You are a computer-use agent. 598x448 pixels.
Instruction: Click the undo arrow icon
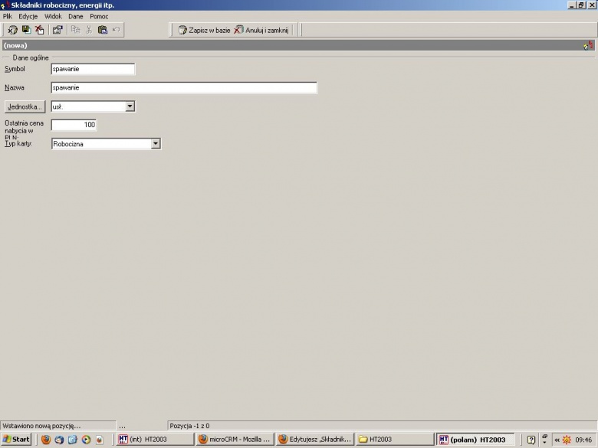point(116,30)
